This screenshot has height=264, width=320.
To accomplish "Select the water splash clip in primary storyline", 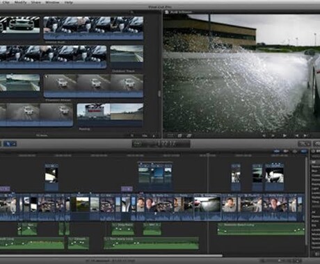I will point(207,207).
